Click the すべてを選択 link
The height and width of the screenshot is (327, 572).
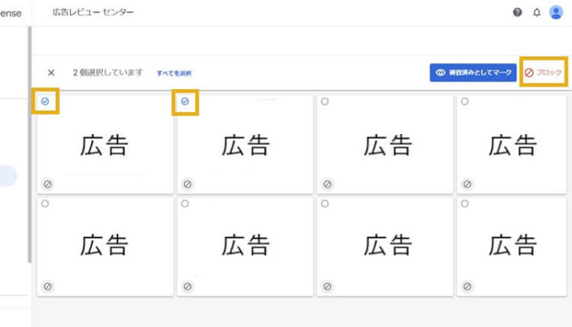click(174, 73)
